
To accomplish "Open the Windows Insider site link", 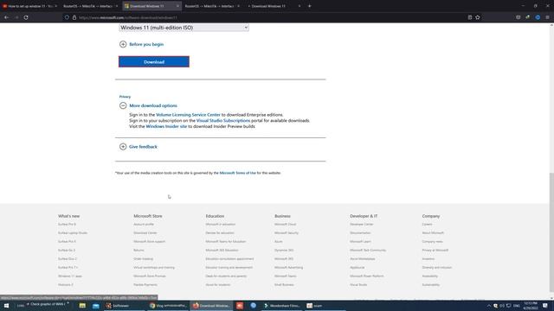I will (166, 126).
